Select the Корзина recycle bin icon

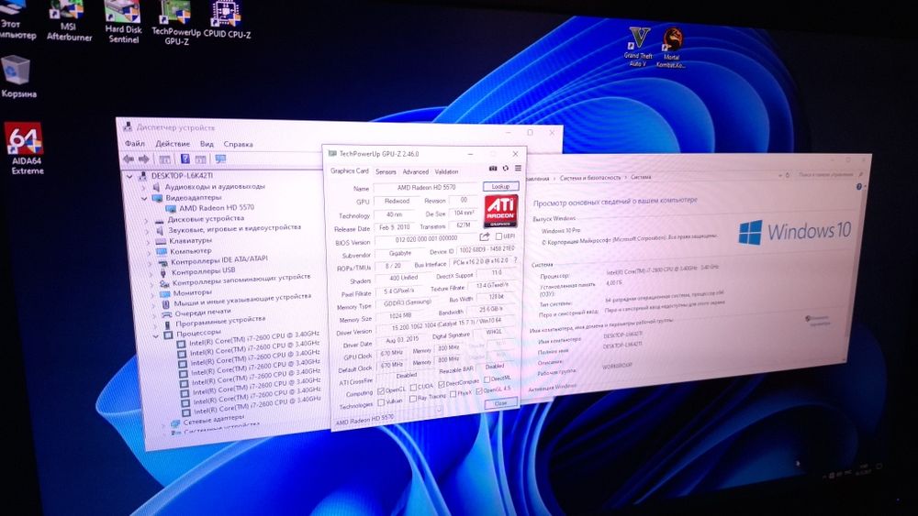(18, 77)
